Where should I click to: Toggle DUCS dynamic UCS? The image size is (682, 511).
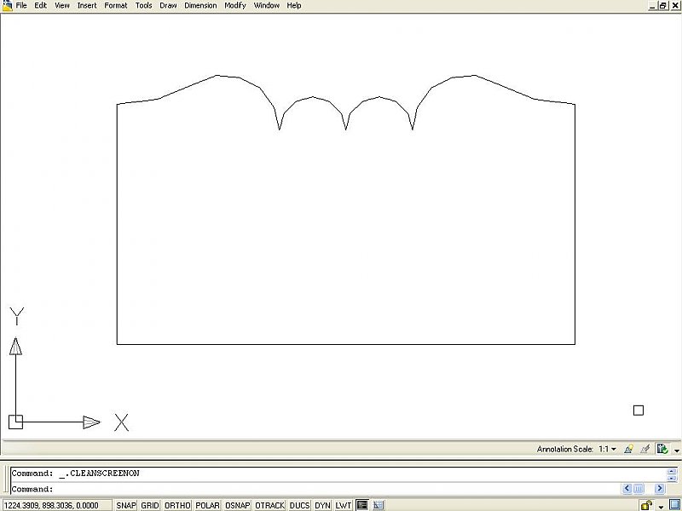(299, 505)
